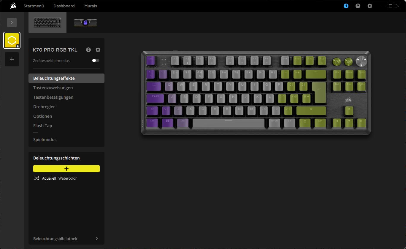
Task: Add a new lighting layer button
Action: pyautogui.click(x=66, y=169)
